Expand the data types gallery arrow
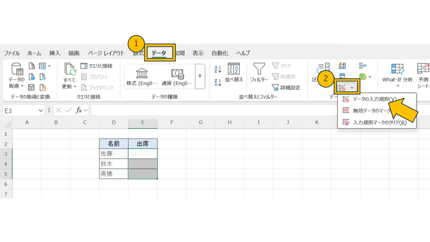 coord(200,76)
